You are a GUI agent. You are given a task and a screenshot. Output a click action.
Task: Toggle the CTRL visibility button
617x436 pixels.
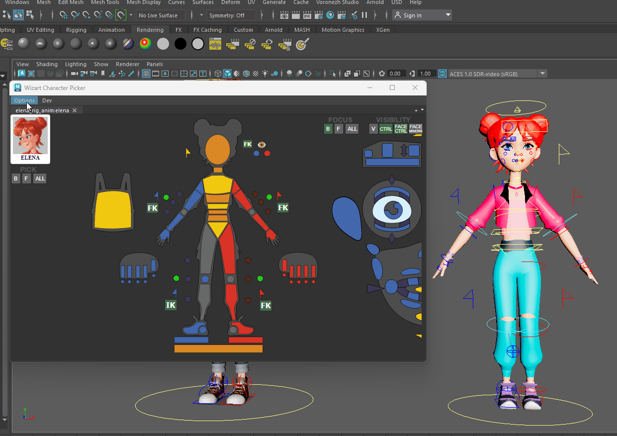point(386,129)
